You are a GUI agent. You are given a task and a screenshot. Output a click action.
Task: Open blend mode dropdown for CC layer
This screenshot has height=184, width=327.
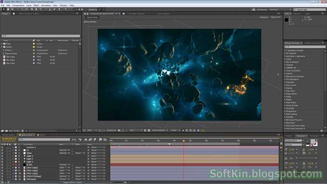(x=65, y=150)
